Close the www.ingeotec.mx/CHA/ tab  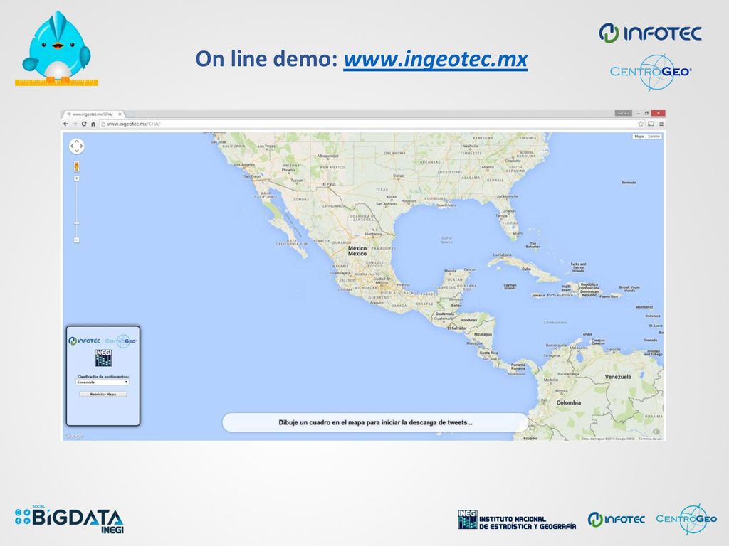(x=120, y=114)
